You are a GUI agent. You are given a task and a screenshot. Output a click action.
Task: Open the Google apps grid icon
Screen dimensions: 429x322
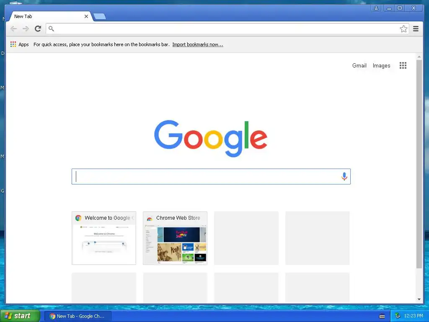(x=403, y=65)
